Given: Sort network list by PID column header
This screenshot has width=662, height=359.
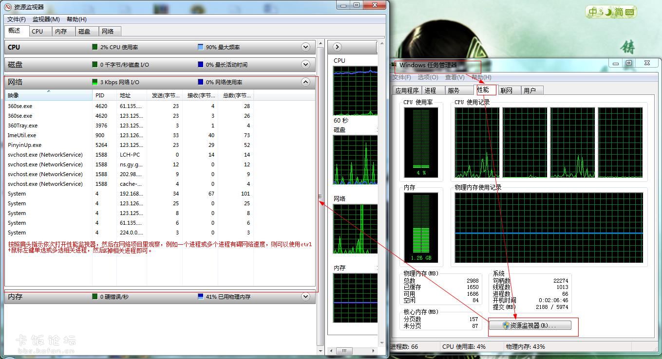Looking at the screenshot, I should (105, 95).
